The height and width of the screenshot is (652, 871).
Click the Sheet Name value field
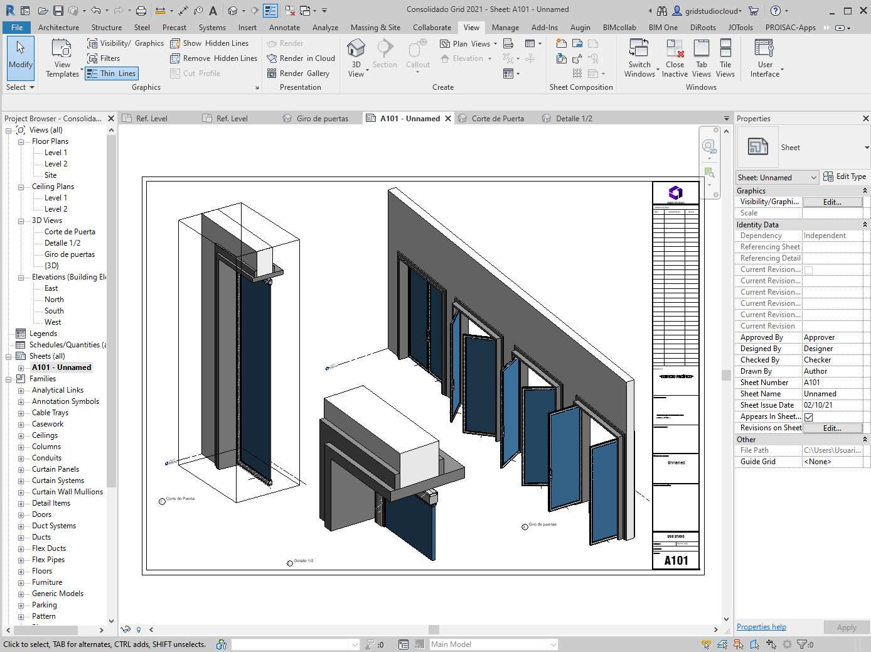point(833,394)
